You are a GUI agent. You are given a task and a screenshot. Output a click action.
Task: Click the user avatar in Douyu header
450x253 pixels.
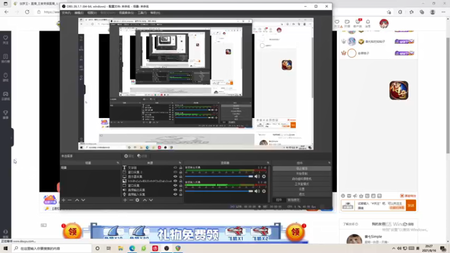tap(384, 24)
